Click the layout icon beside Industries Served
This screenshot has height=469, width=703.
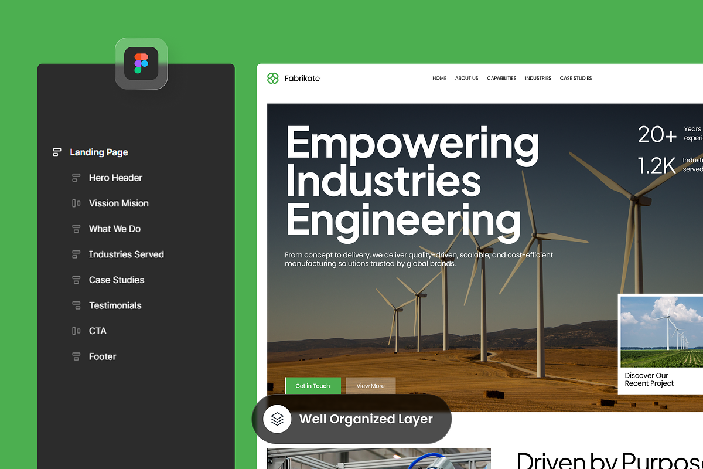pyautogui.click(x=76, y=254)
